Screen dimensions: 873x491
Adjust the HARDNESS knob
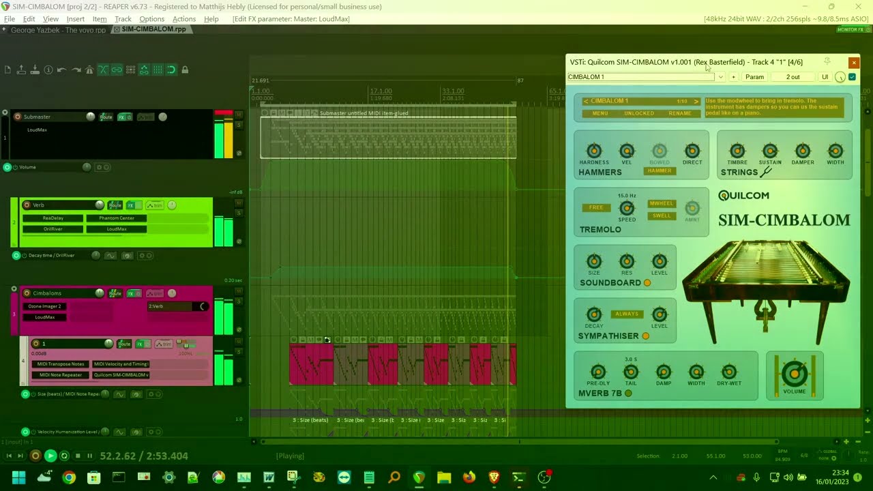pos(594,151)
